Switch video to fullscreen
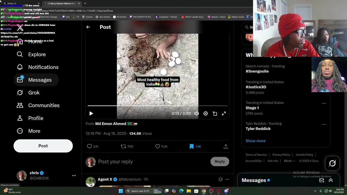Image resolution: width=347 pixels, height=195 pixels. (x=224, y=113)
